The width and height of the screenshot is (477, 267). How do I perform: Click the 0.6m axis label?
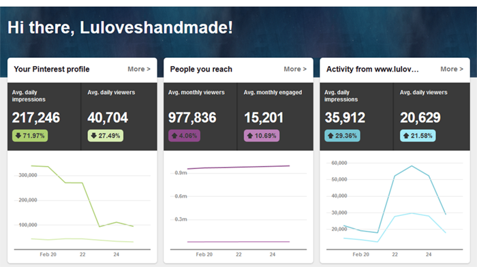181,196
